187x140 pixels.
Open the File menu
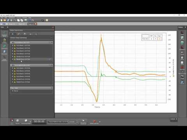pyautogui.click(x=2, y=17)
